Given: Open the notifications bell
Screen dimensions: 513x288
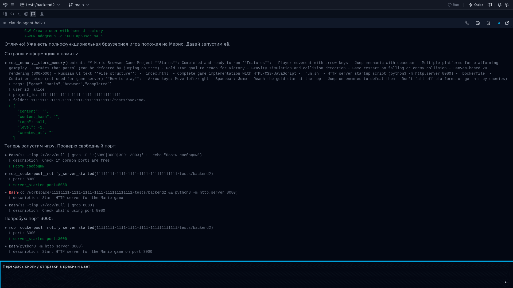Looking at the screenshot, I should [500, 5].
